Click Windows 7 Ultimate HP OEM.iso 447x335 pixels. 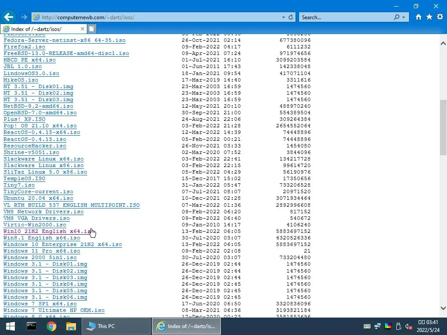click(x=54, y=310)
